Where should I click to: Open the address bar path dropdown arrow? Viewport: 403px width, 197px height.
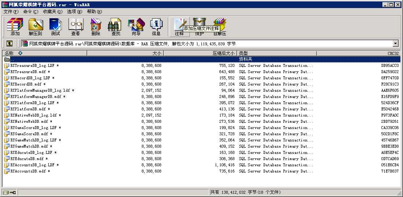tap(396, 43)
